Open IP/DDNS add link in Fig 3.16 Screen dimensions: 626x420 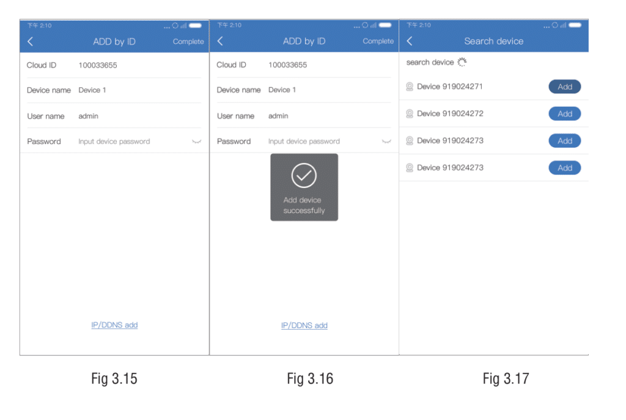click(x=304, y=325)
